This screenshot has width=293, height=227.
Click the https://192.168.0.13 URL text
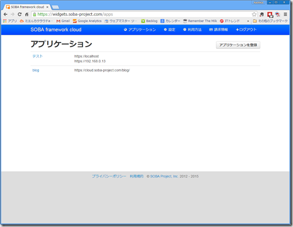coord(90,61)
